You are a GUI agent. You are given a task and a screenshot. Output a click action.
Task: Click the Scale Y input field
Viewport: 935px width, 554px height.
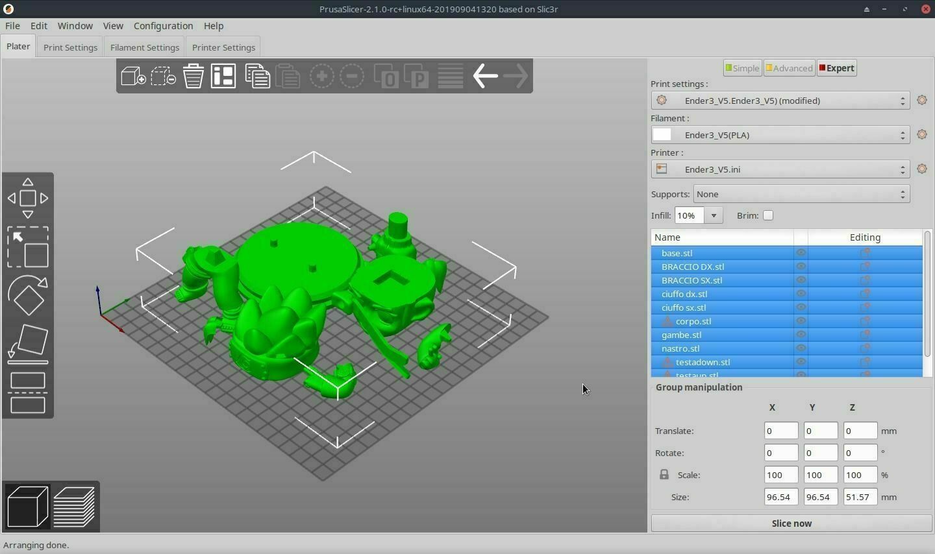[x=821, y=475]
